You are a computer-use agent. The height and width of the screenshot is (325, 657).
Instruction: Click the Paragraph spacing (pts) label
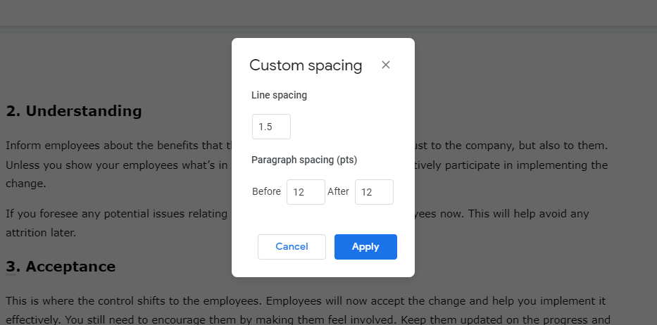(304, 160)
